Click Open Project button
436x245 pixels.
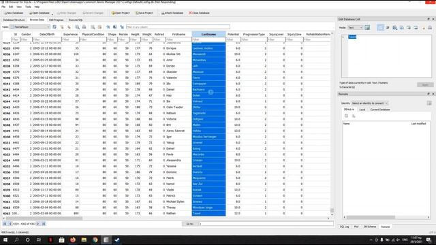click(121, 13)
